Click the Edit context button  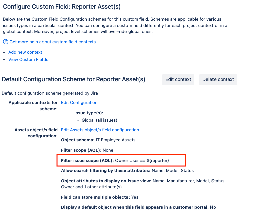(178, 80)
